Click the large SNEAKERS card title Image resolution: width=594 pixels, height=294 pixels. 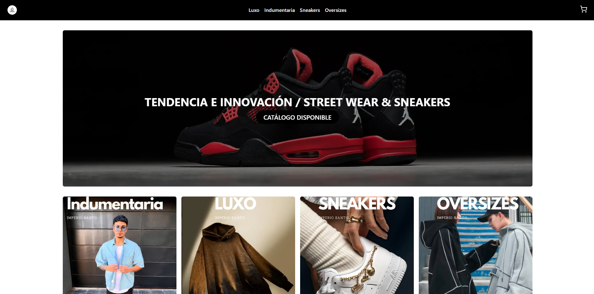click(x=357, y=204)
